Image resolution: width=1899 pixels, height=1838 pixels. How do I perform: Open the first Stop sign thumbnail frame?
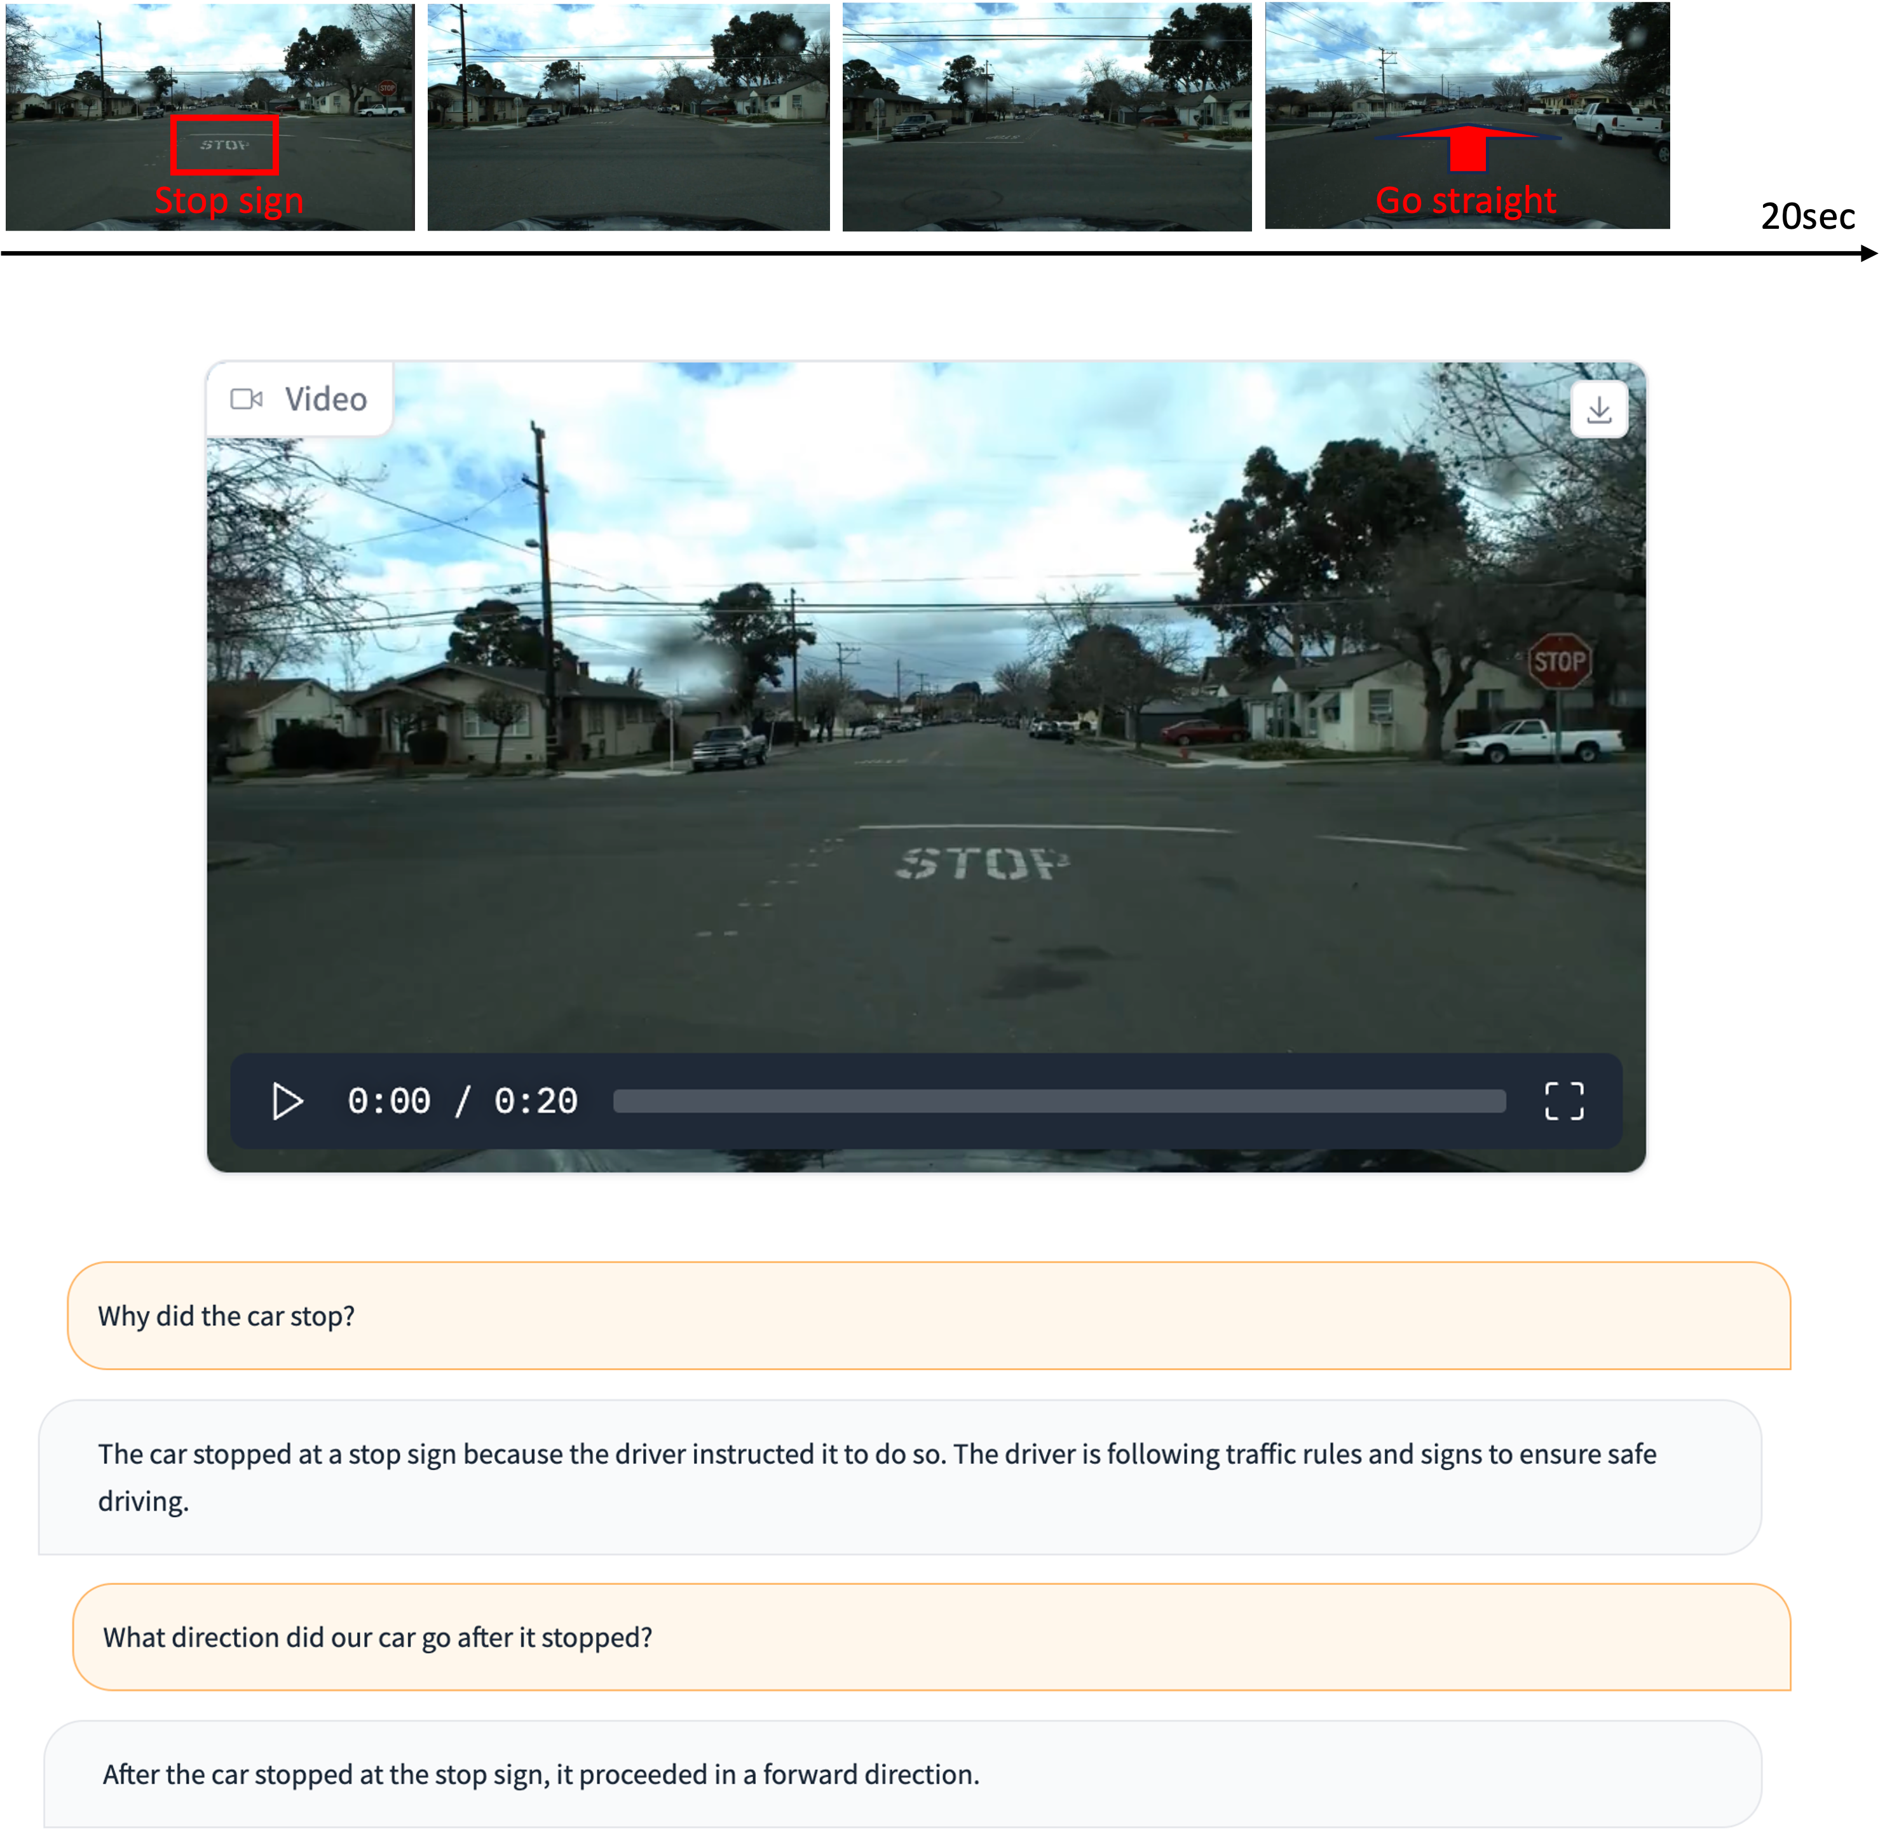tap(210, 117)
